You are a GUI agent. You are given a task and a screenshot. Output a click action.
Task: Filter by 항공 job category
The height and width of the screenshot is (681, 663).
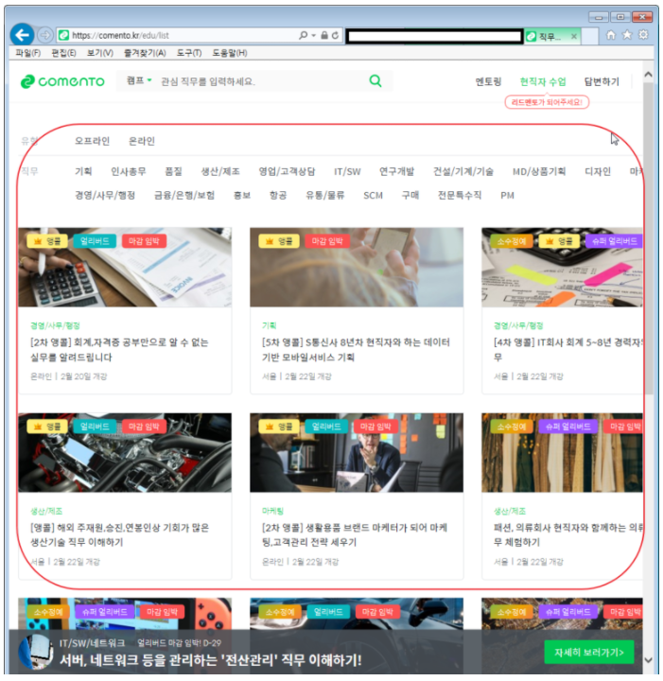point(278,196)
